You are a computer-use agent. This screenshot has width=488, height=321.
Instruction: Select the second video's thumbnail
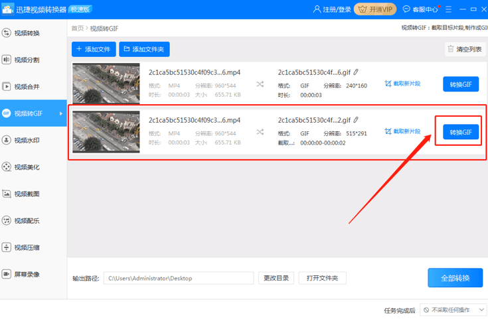pos(106,131)
